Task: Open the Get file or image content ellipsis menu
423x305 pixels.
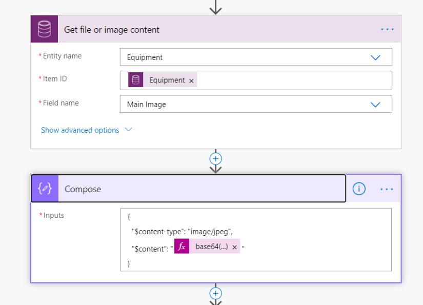Action: pyautogui.click(x=387, y=29)
